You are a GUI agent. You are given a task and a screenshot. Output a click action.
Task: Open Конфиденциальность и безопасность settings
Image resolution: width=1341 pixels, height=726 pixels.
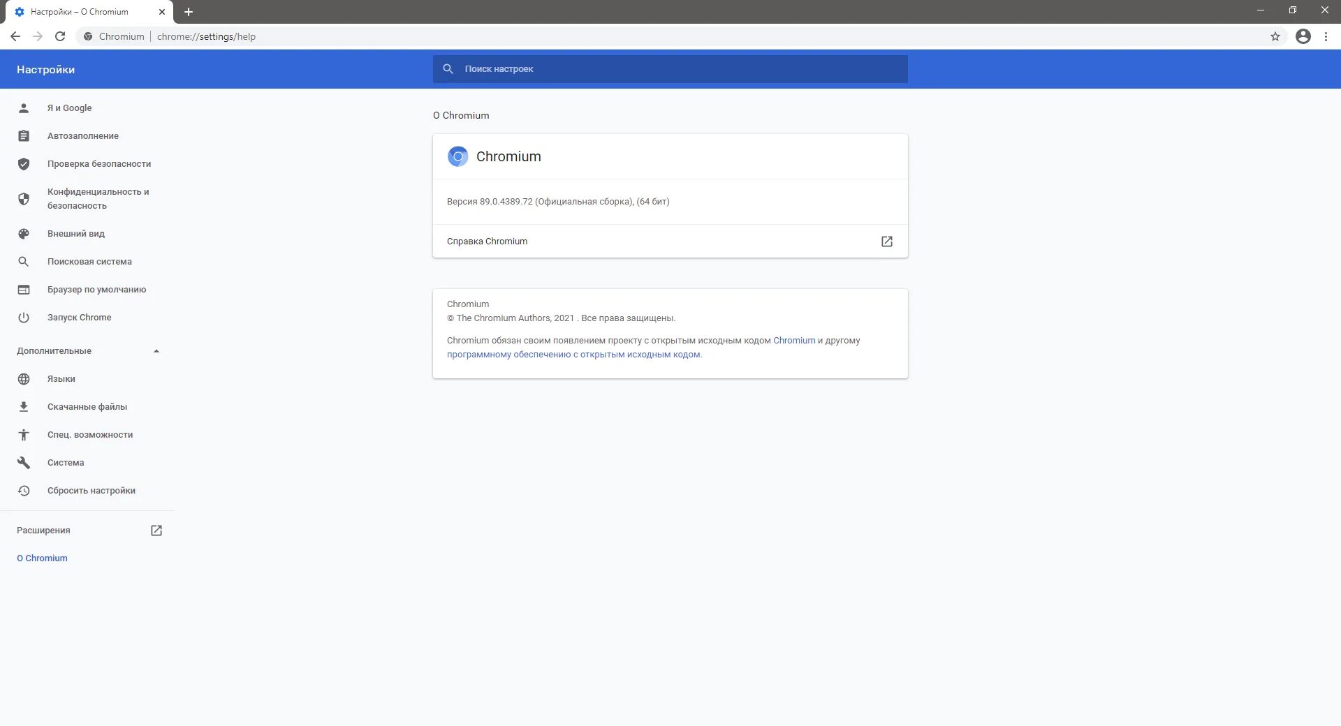[98, 198]
